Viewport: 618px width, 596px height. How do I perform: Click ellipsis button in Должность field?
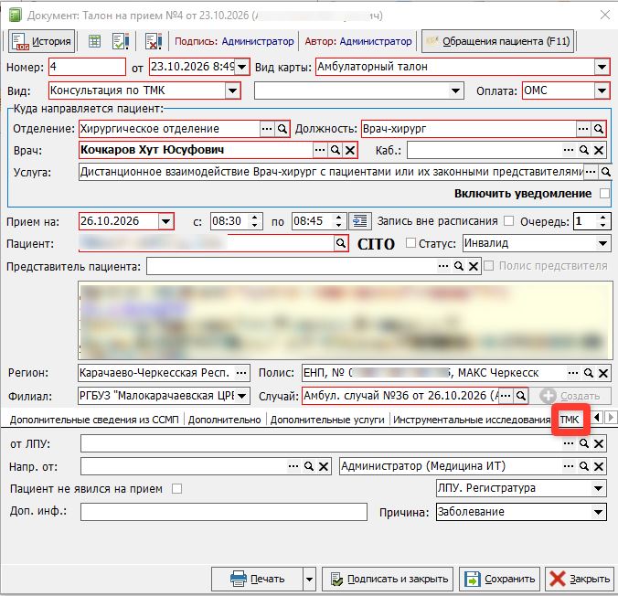[x=583, y=129]
